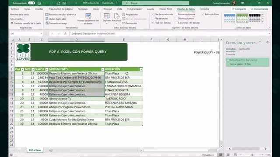The width and height of the screenshot is (280, 157).
Task: Toggle Filas con bandas checkbox
Action: click(153, 23)
